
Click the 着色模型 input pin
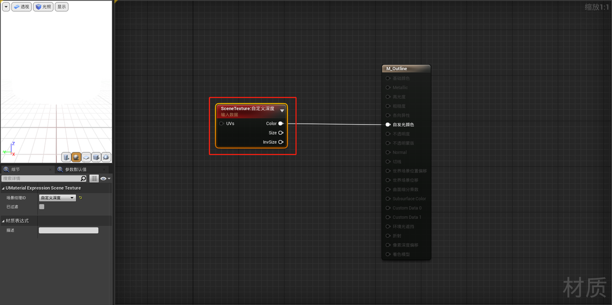point(388,254)
